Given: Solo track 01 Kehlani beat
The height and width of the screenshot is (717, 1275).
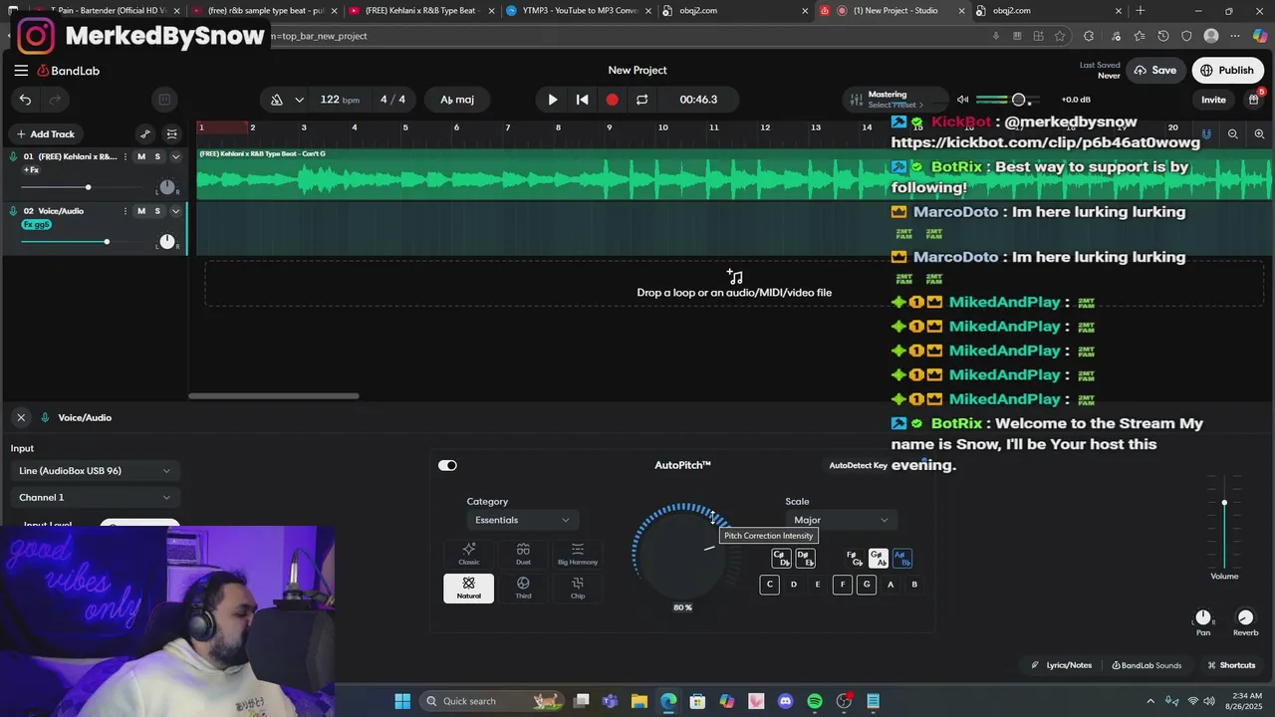Looking at the screenshot, I should [157, 156].
